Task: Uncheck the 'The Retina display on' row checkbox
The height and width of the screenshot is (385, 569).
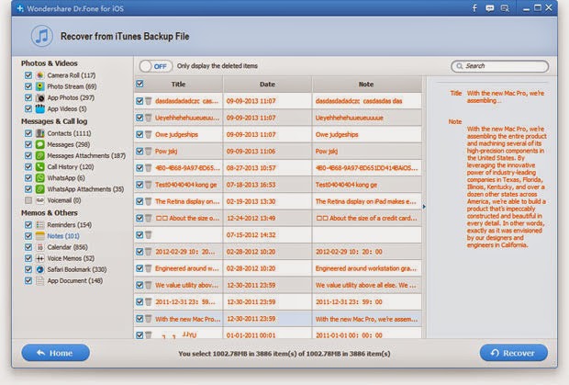Action: click(139, 201)
